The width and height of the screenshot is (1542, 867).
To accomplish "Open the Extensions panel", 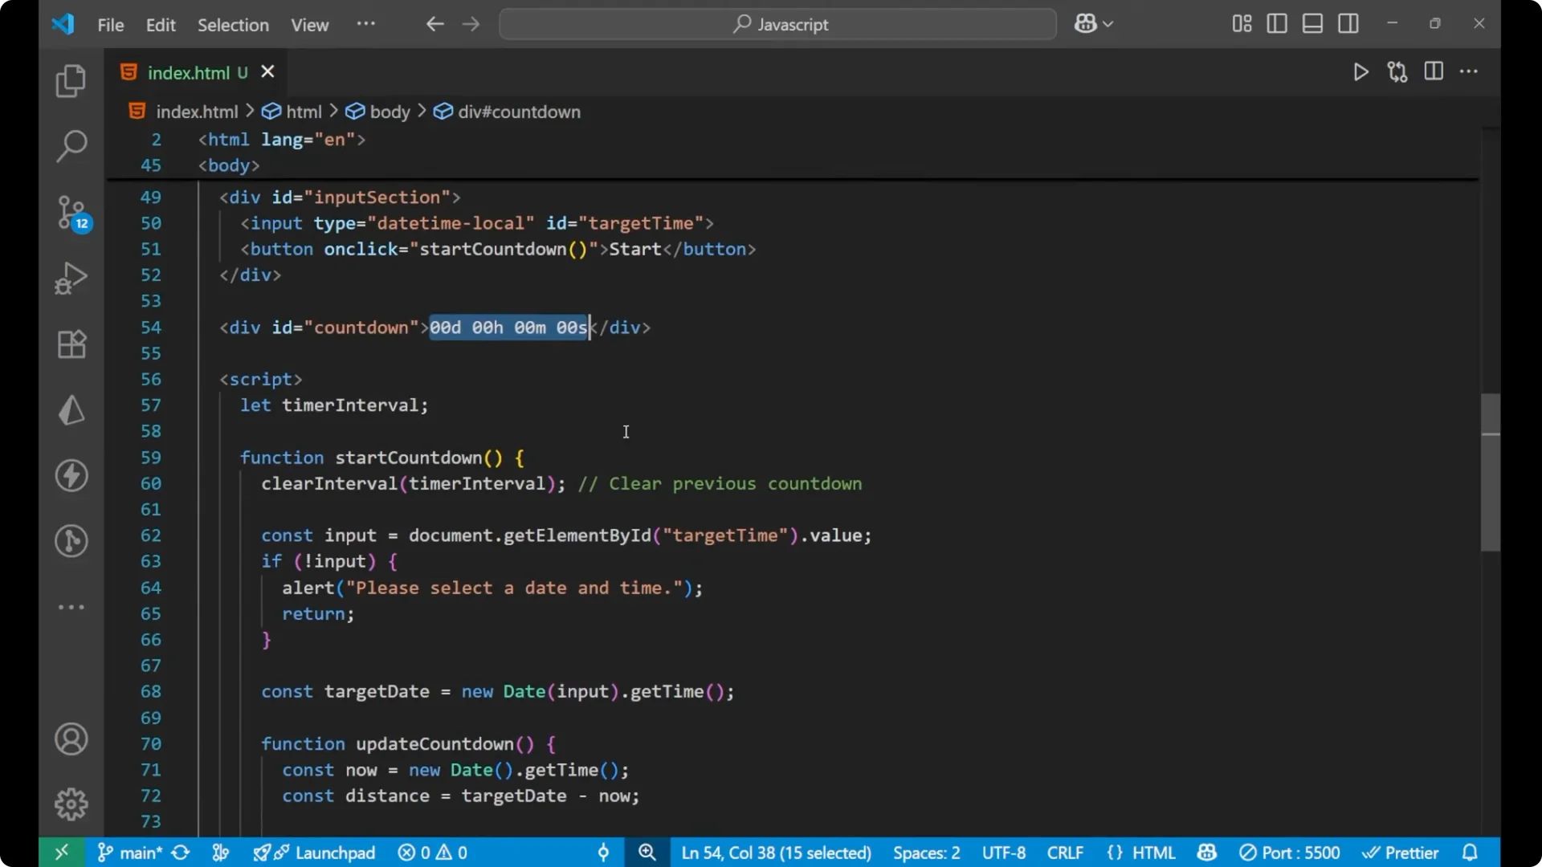I will pyautogui.click(x=71, y=344).
